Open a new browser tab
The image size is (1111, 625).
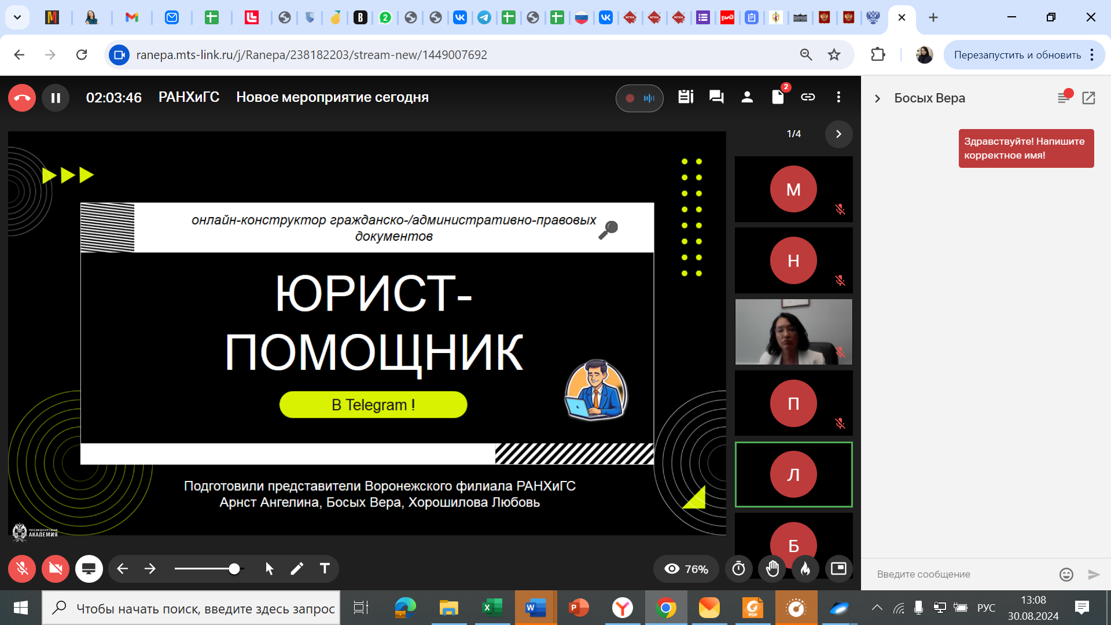tap(933, 17)
